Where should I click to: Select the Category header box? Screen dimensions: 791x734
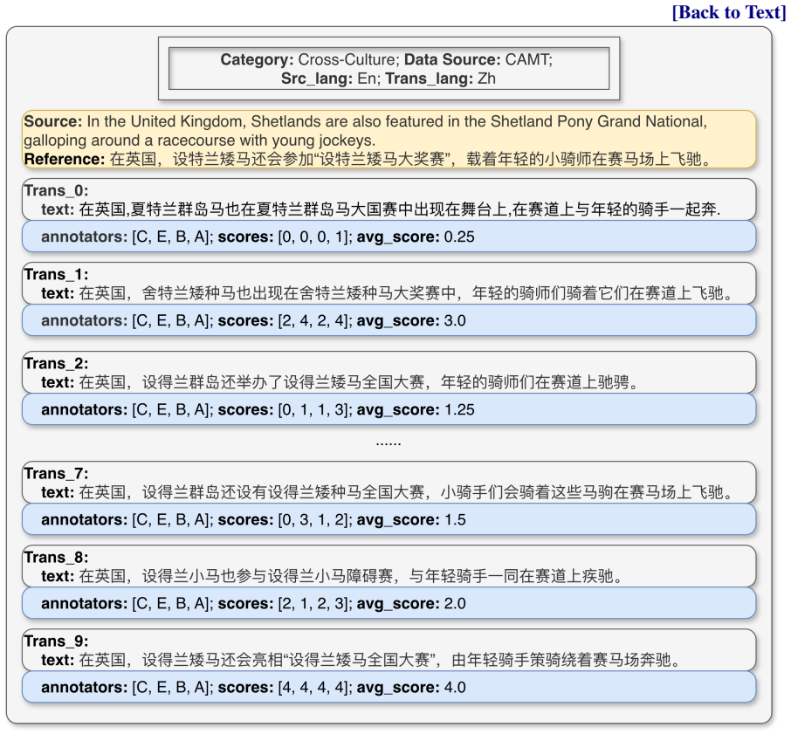389,69
